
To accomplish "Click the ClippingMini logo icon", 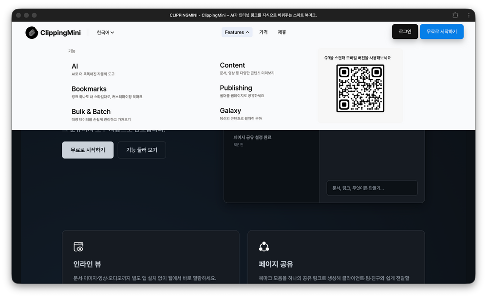I will coord(31,32).
